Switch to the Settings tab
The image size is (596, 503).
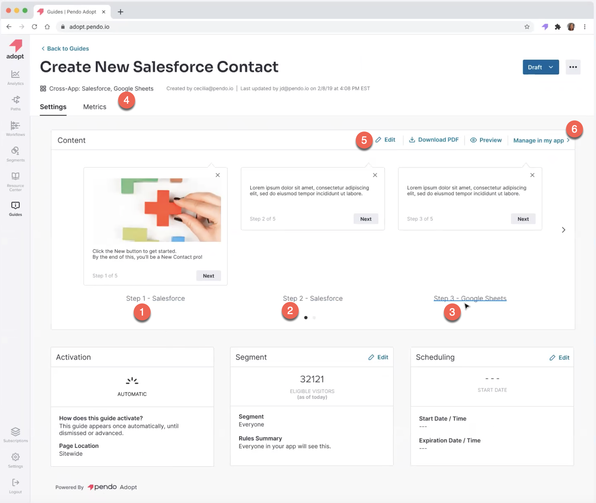click(53, 107)
